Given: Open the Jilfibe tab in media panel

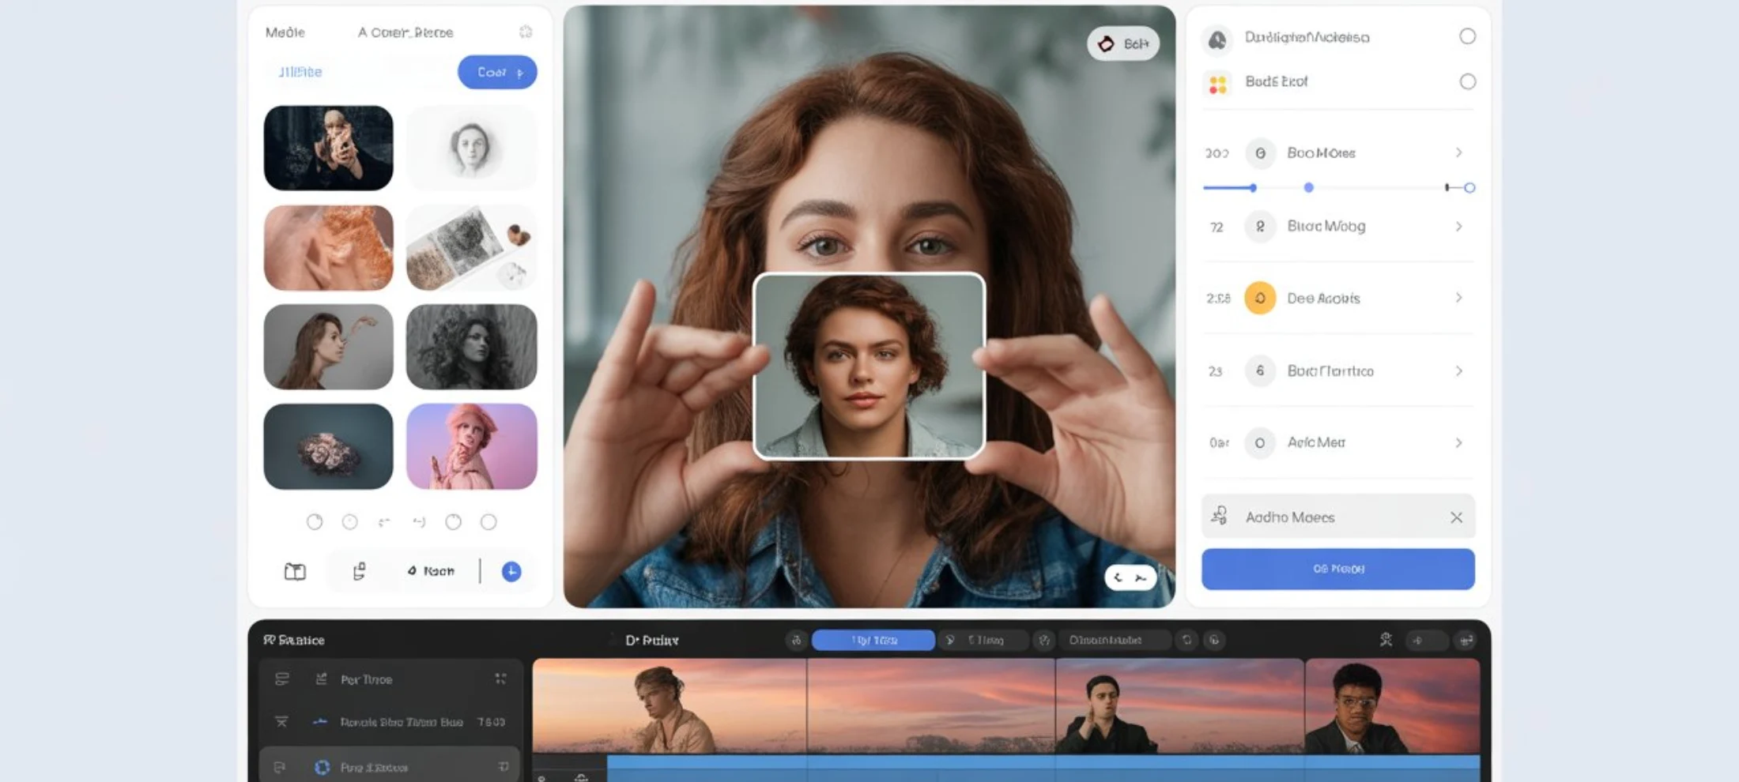Looking at the screenshot, I should point(300,72).
